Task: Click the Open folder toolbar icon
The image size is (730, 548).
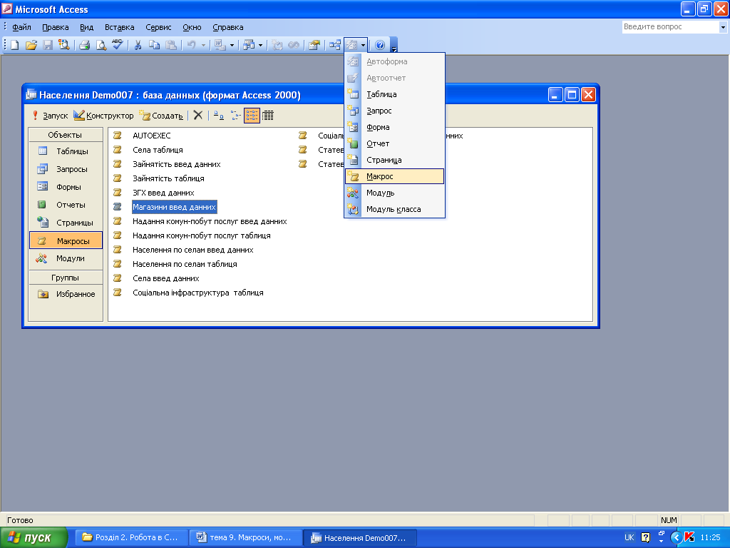Action: 31,45
